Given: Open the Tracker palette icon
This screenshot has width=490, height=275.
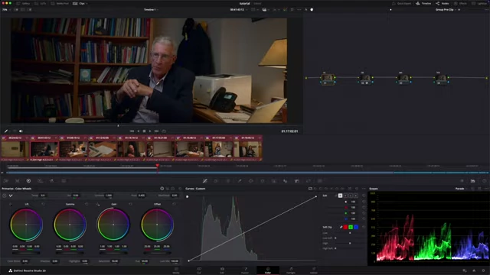Looking at the screenshot, I should click(263, 181).
